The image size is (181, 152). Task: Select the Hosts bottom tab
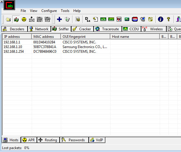click(x=11, y=140)
